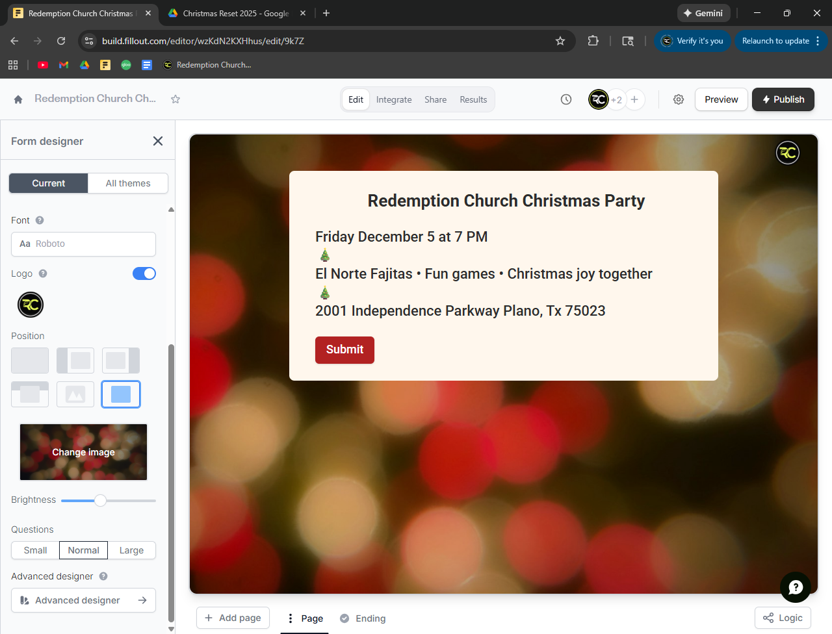
Task: Click Change image background thumbnail
Action: tap(83, 452)
